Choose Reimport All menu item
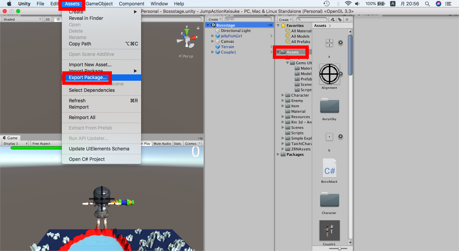459x251 pixels. 101,117
